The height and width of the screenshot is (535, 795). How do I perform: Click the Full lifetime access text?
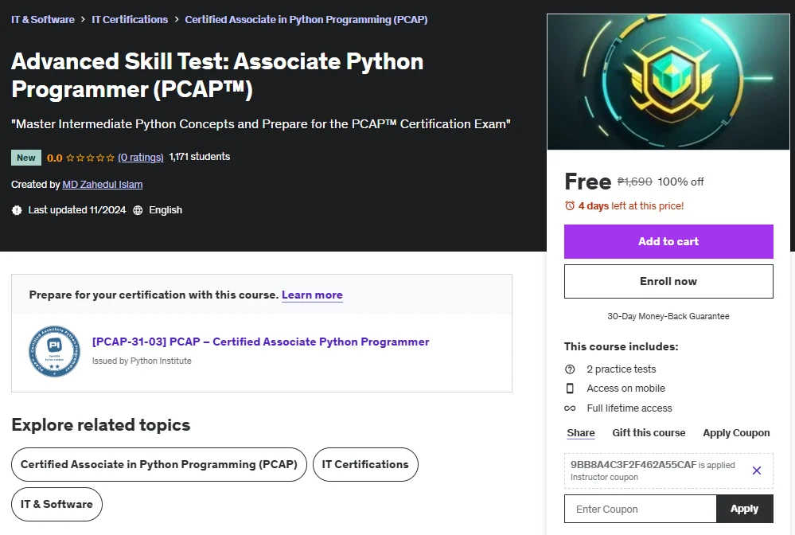(x=629, y=408)
